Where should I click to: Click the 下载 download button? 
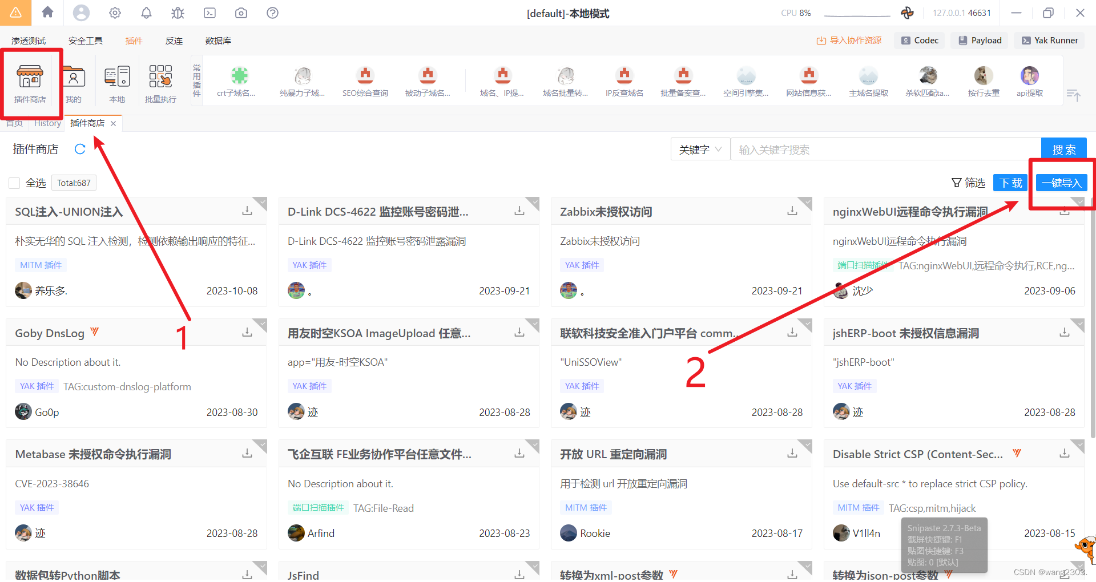(1010, 183)
